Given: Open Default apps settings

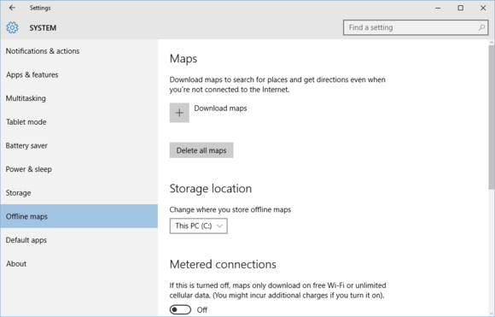Looking at the screenshot, I should click(x=79, y=240).
